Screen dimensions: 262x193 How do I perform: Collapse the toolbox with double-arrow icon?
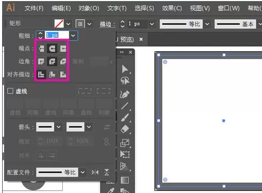coord(122,52)
